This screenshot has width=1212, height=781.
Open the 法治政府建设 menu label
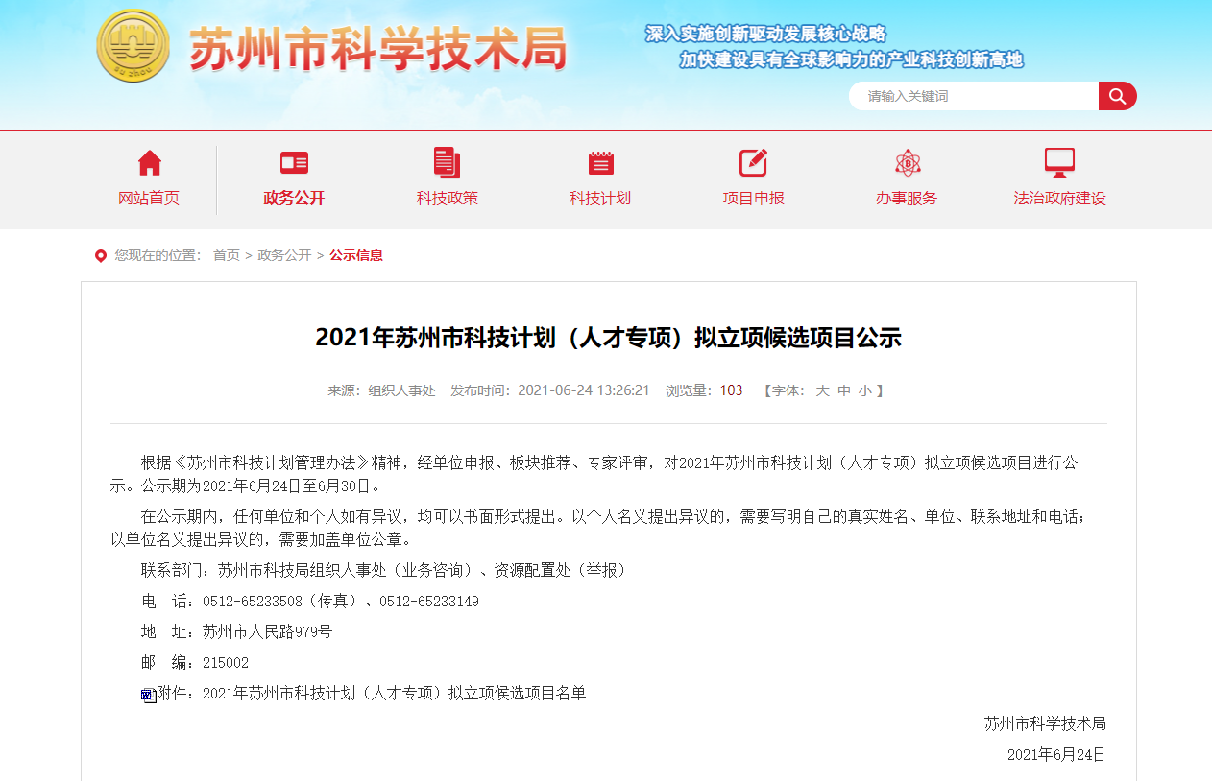click(x=1060, y=199)
